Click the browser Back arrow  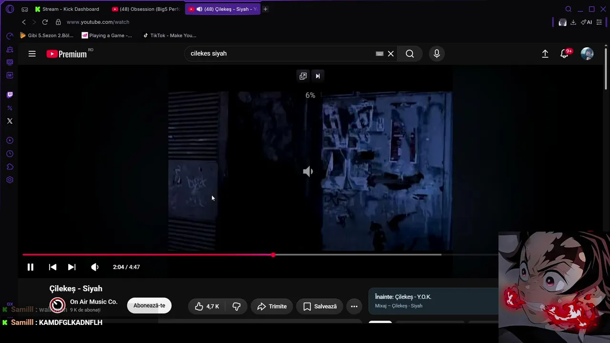point(24,22)
